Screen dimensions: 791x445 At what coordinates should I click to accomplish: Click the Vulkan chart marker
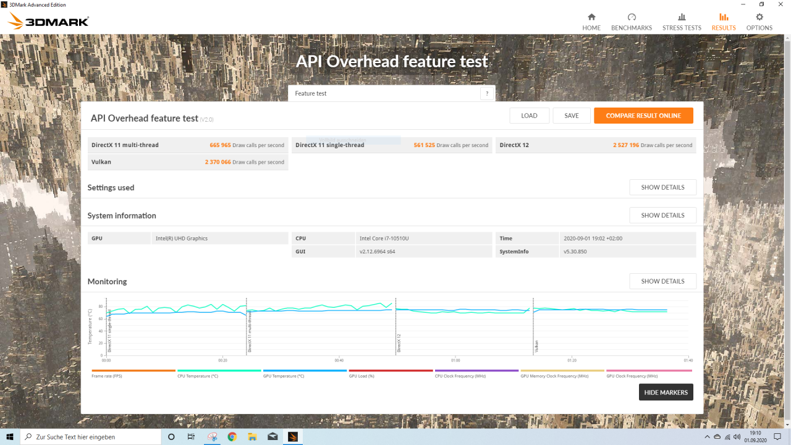click(x=536, y=346)
